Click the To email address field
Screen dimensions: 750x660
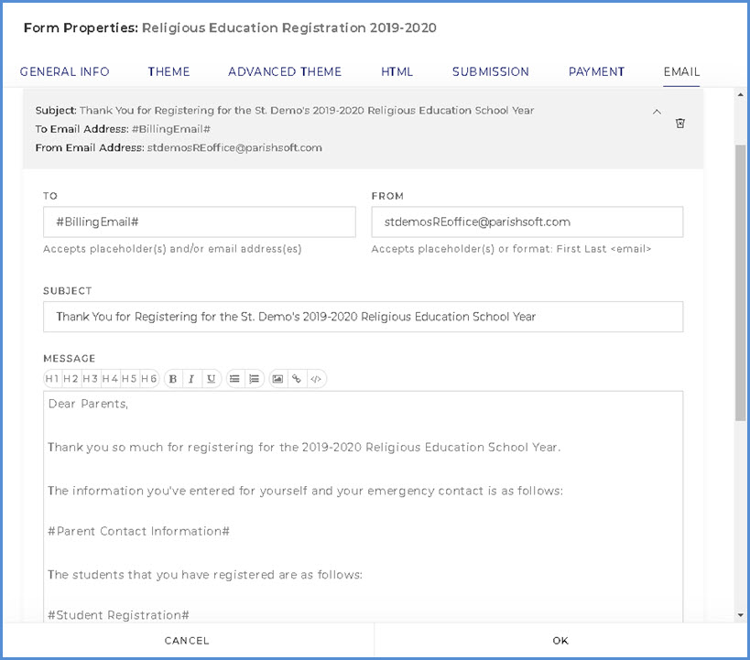[199, 222]
